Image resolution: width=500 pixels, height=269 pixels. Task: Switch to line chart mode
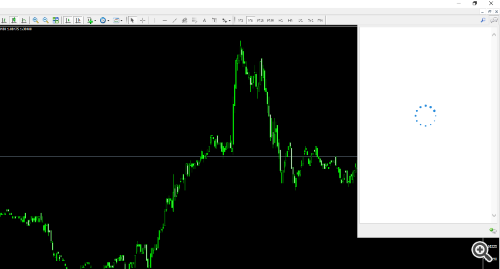[24, 21]
